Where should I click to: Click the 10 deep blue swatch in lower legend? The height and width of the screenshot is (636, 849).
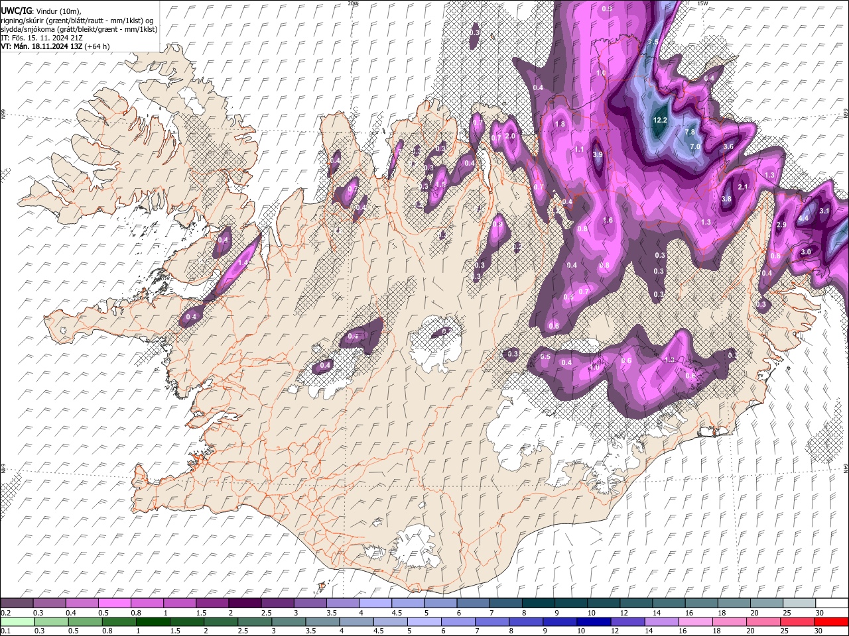(593, 621)
